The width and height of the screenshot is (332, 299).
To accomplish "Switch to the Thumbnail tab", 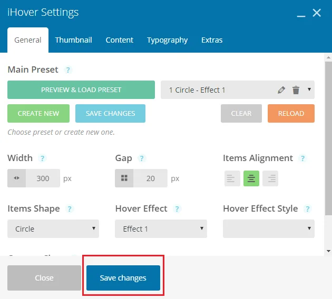I will click(73, 40).
